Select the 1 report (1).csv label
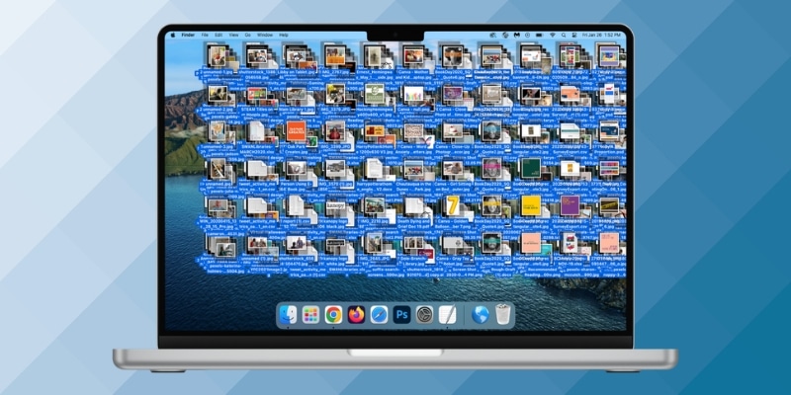Screen dimensions: 791x395 click(296, 221)
